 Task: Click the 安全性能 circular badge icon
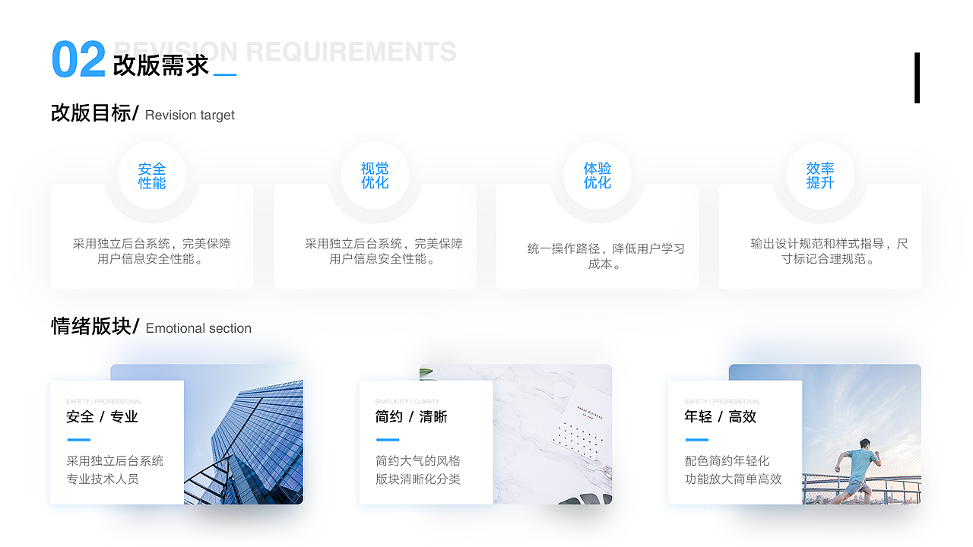pos(152,175)
